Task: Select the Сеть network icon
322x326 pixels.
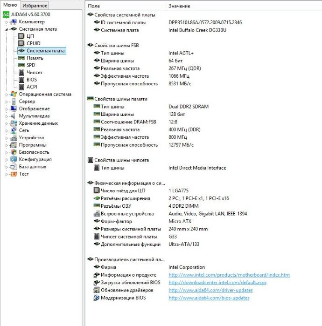Action: (14, 130)
